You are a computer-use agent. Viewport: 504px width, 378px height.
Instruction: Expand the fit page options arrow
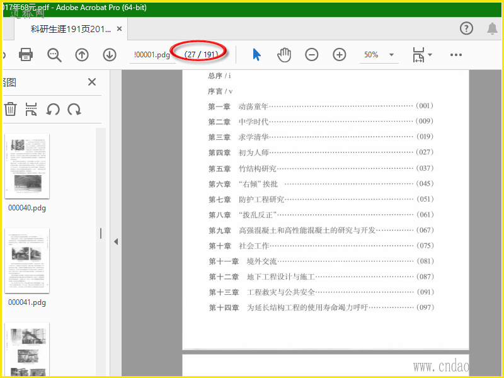[x=430, y=55]
